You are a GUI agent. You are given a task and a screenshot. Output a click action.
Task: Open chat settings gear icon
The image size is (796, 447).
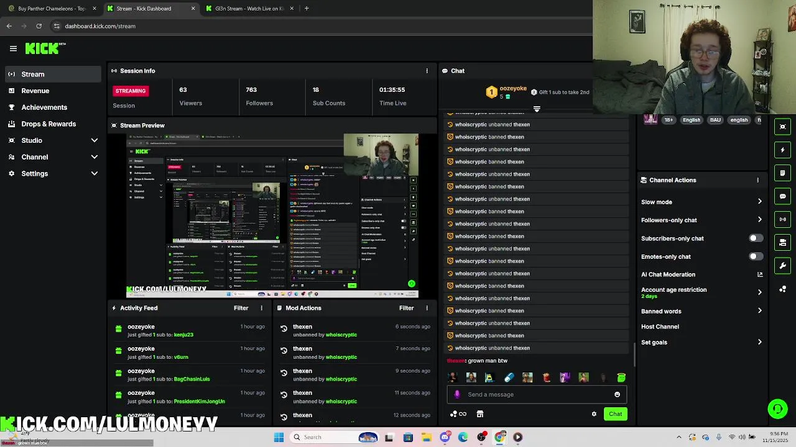point(594,414)
